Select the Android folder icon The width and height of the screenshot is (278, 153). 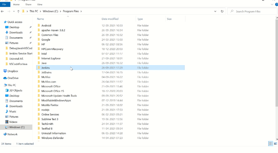[39, 25]
